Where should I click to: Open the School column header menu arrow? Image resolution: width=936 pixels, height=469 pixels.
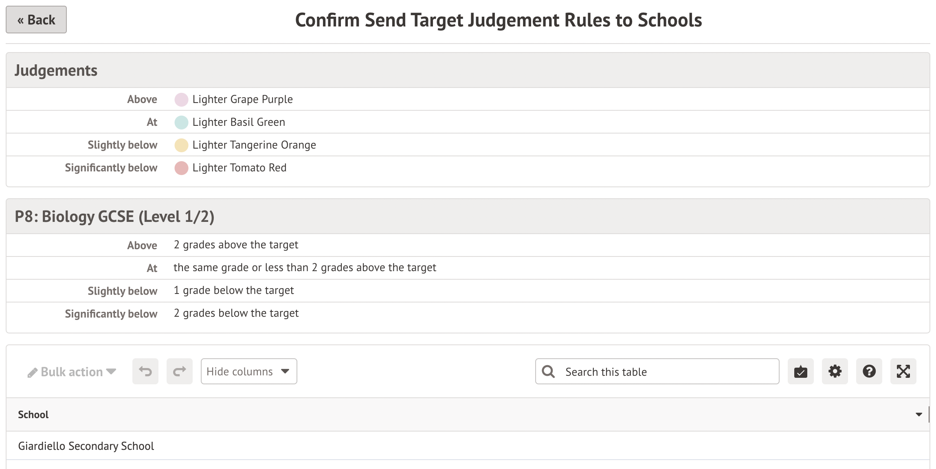(918, 414)
